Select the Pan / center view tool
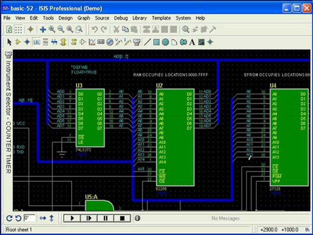 [x=43, y=30]
